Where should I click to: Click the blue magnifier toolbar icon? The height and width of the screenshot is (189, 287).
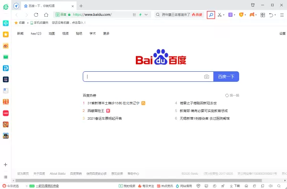[x=211, y=15]
